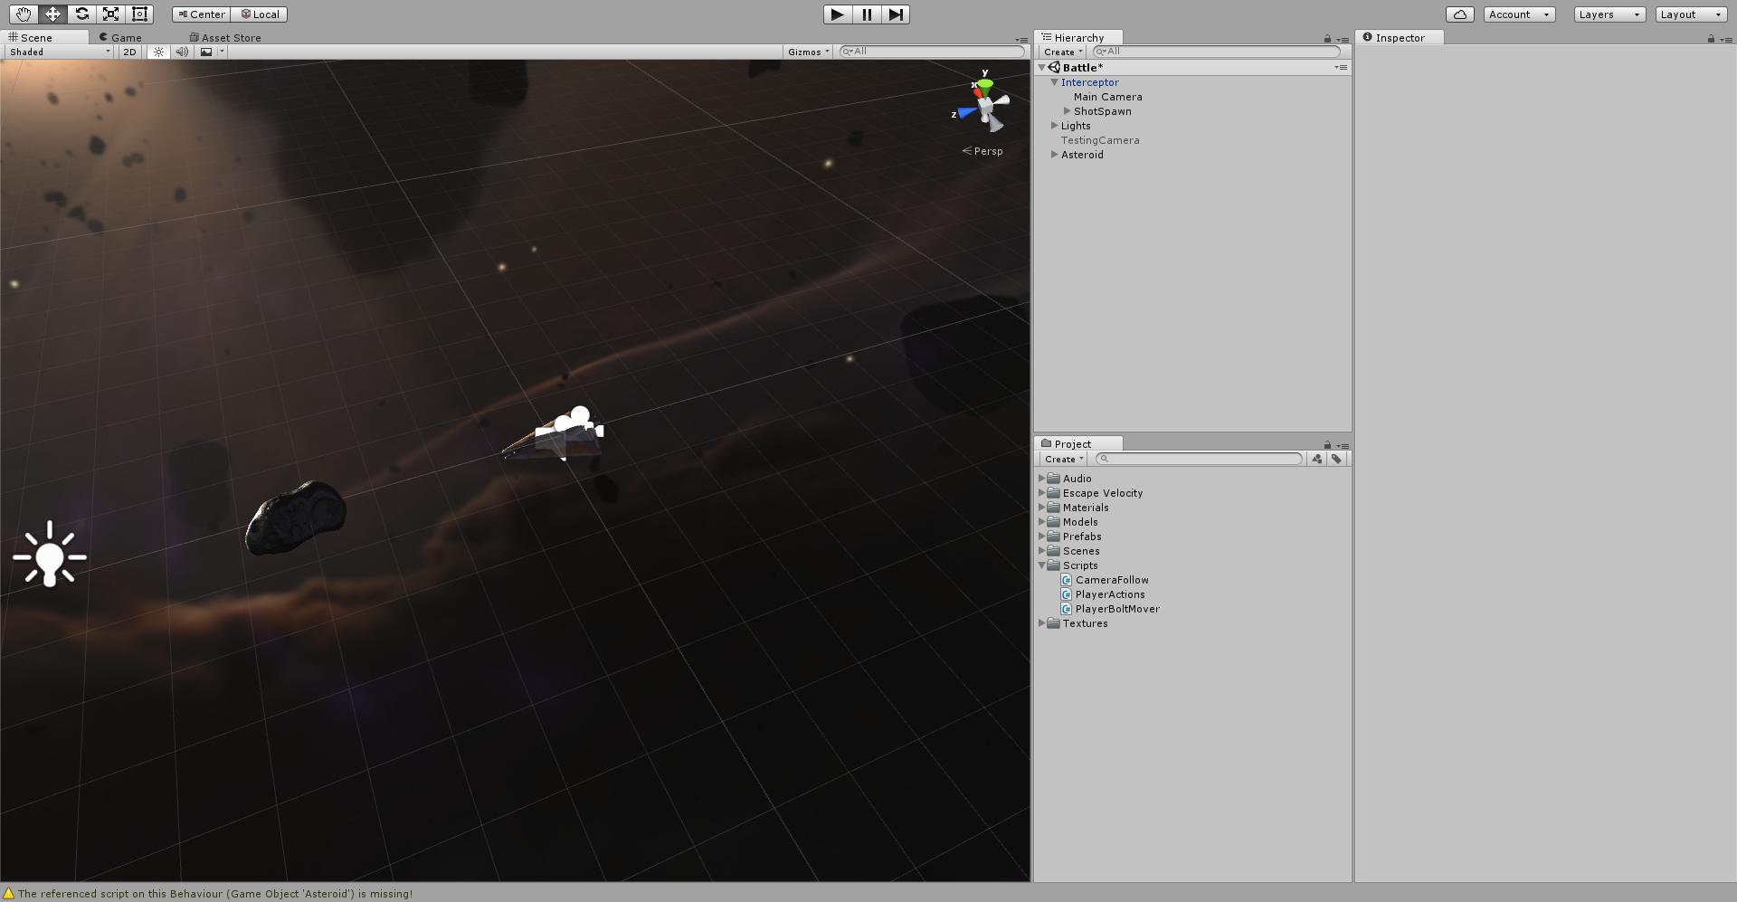The width and height of the screenshot is (1737, 902).
Task: Expand the Materials folder
Action: tap(1041, 508)
